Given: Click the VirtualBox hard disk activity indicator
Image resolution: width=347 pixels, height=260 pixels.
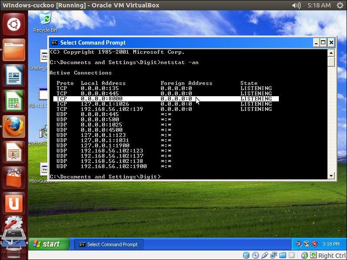Looking at the screenshot, I should click(x=246, y=255).
